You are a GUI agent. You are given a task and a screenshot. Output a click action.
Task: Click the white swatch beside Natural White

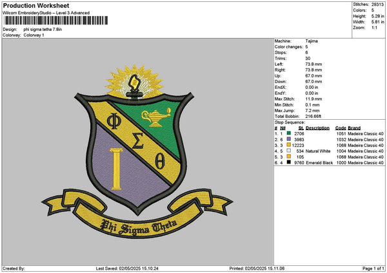click(289, 151)
